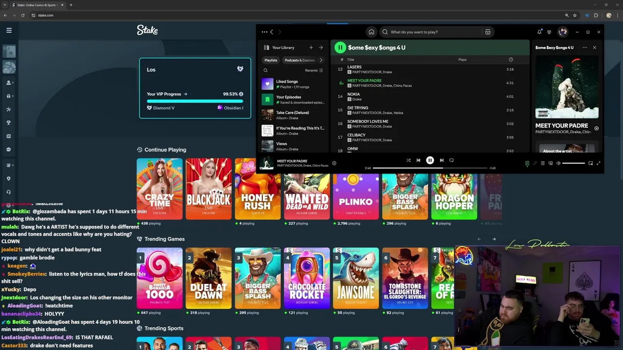Create a playlist with the plus icon
Image resolution: width=623 pixels, height=350 pixels.
311,48
